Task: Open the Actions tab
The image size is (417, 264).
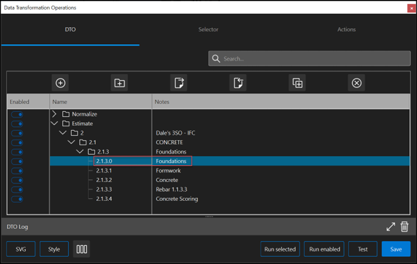Action: point(346,30)
